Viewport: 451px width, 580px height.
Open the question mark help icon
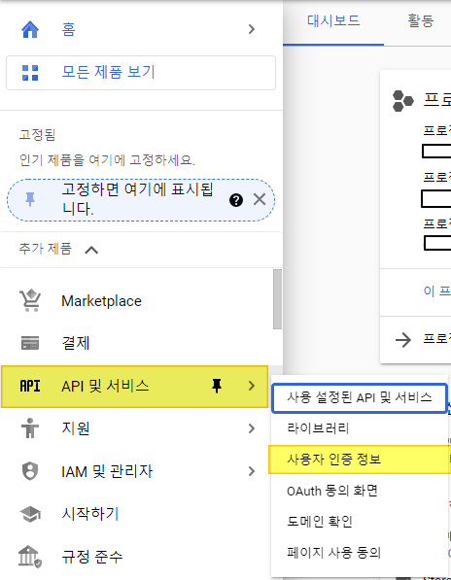pos(236,200)
